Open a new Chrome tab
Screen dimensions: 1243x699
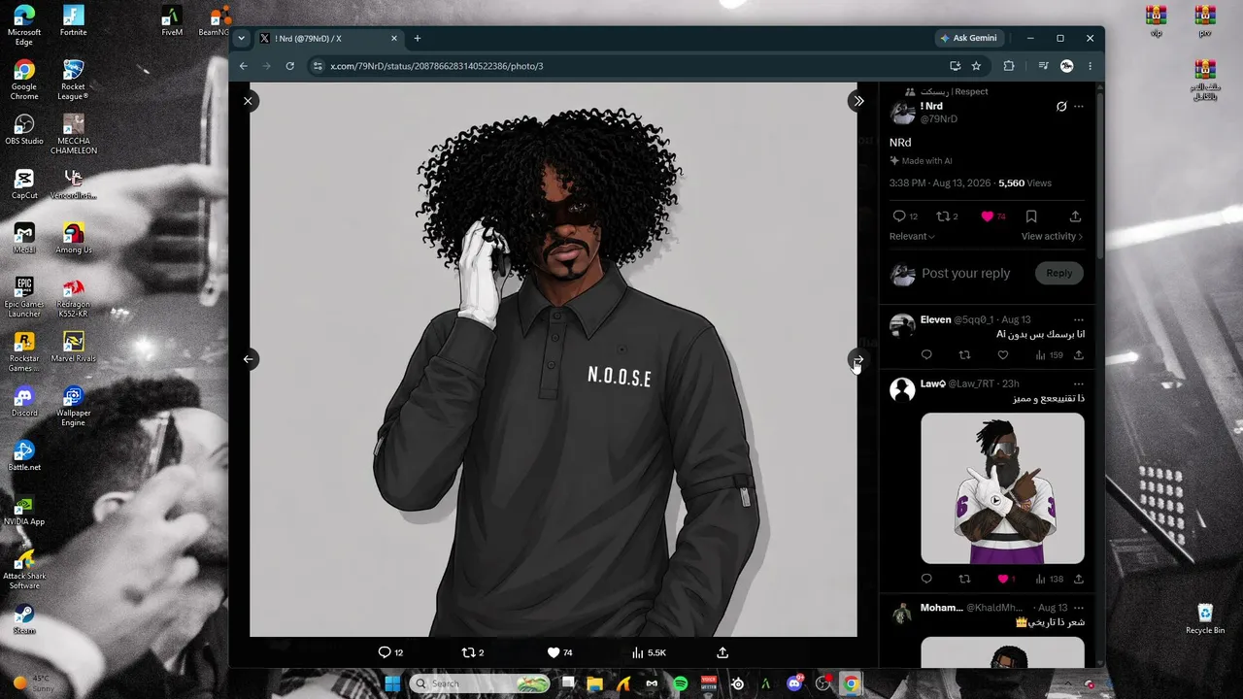click(x=418, y=39)
